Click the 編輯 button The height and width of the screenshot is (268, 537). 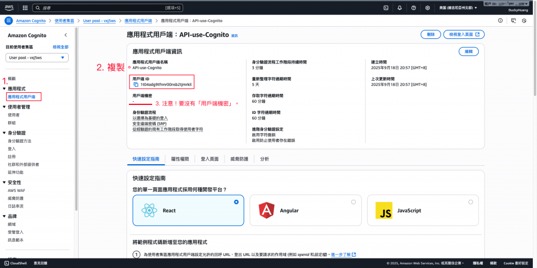(x=468, y=51)
